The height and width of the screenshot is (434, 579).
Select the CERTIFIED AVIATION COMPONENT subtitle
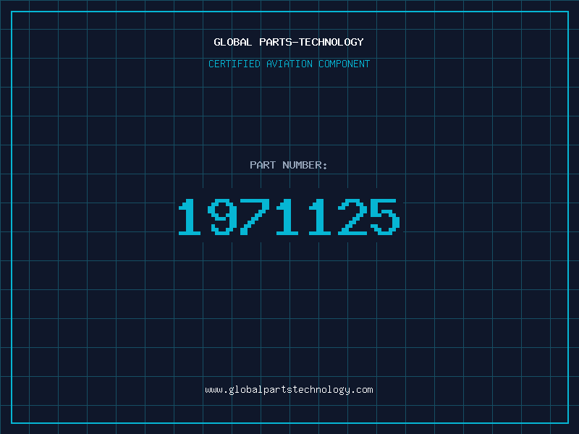click(289, 64)
